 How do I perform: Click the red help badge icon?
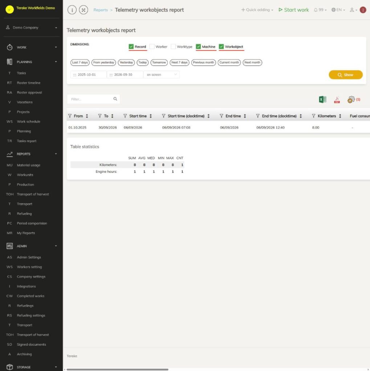pyautogui.click(x=363, y=10)
